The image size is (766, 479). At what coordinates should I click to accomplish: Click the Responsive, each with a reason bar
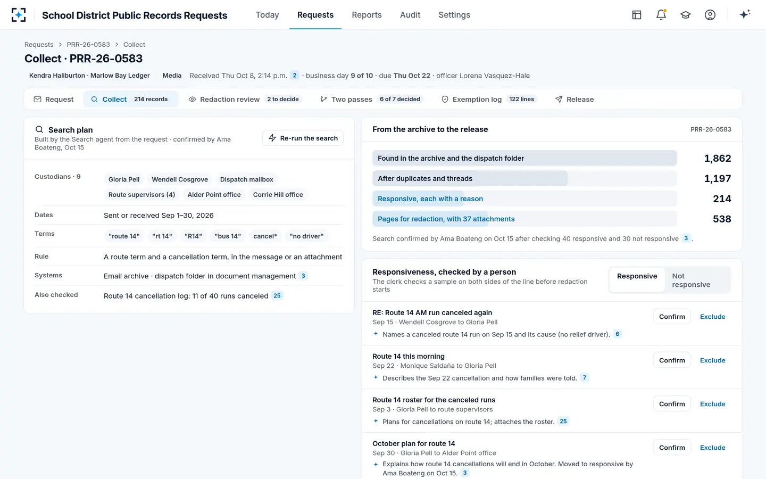click(524, 199)
